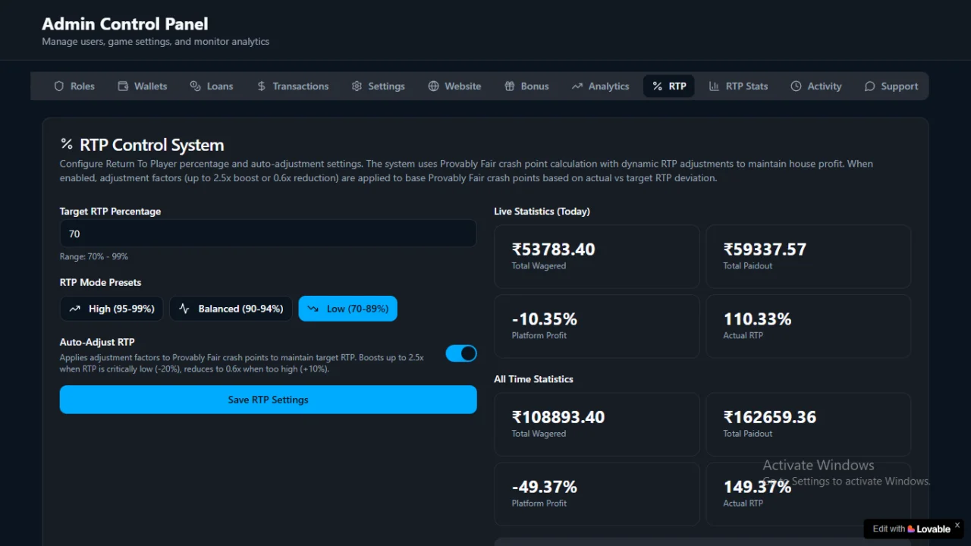Click the -49.37% Platform Profit value

[x=545, y=487]
